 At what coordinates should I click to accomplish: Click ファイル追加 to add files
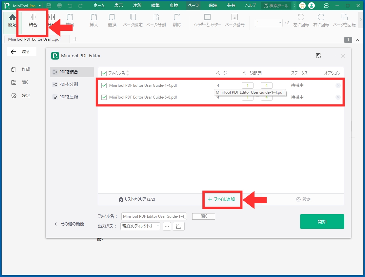coord(221,199)
